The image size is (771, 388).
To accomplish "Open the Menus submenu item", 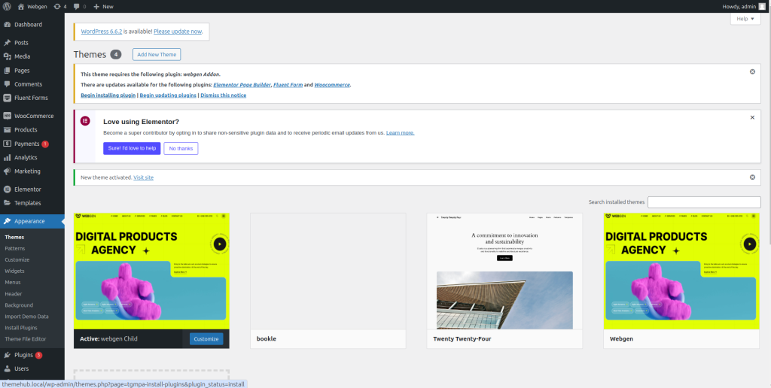I will [13, 283].
